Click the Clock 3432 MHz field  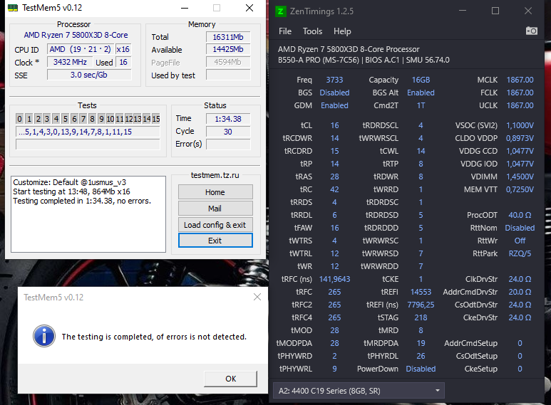pyautogui.click(x=70, y=62)
